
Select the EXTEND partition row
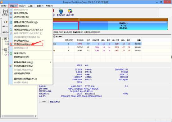[97, 47]
